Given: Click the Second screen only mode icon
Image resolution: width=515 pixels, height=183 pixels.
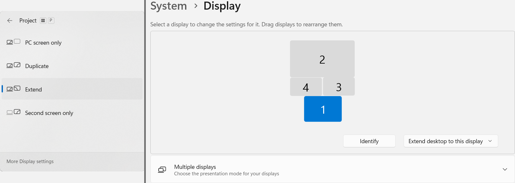Looking at the screenshot, I should point(14,112).
